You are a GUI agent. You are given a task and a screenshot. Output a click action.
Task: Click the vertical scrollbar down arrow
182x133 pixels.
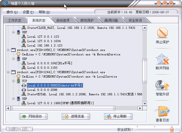145,103
